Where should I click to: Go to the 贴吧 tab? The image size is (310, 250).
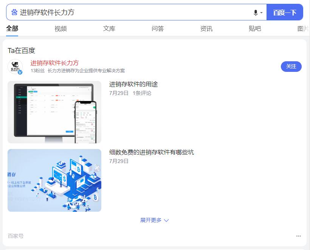[x=255, y=29]
